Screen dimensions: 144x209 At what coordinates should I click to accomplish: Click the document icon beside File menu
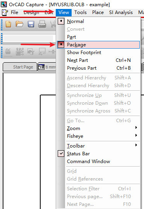tap(5, 12)
